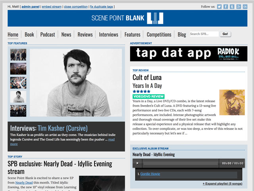Open the Years In A Day album title
The height and width of the screenshot is (191, 254).
point(147,86)
